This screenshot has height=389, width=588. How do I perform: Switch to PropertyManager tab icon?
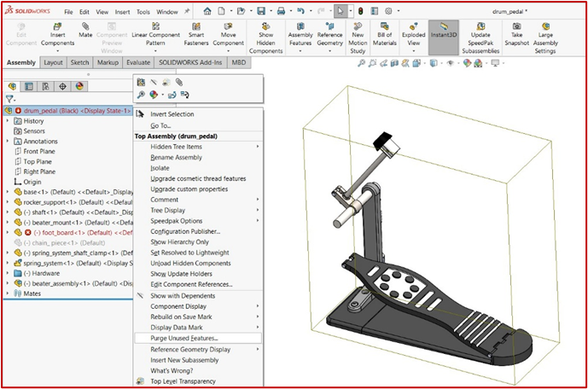tap(29, 86)
